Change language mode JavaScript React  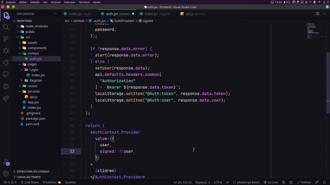click(x=246, y=182)
